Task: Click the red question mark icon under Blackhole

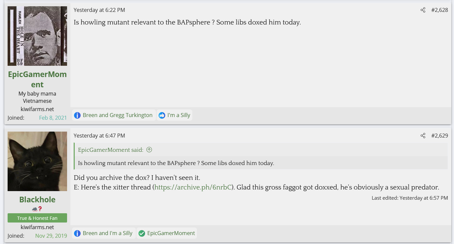Action: pos(40,209)
